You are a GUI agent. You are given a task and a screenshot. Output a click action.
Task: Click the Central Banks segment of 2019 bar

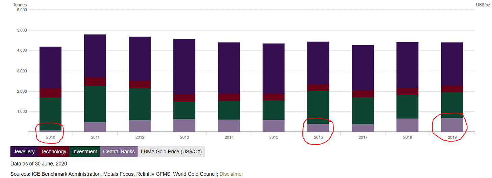[452, 125]
